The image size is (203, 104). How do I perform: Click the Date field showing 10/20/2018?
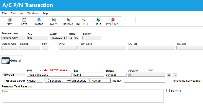pyautogui.click(x=58, y=38)
